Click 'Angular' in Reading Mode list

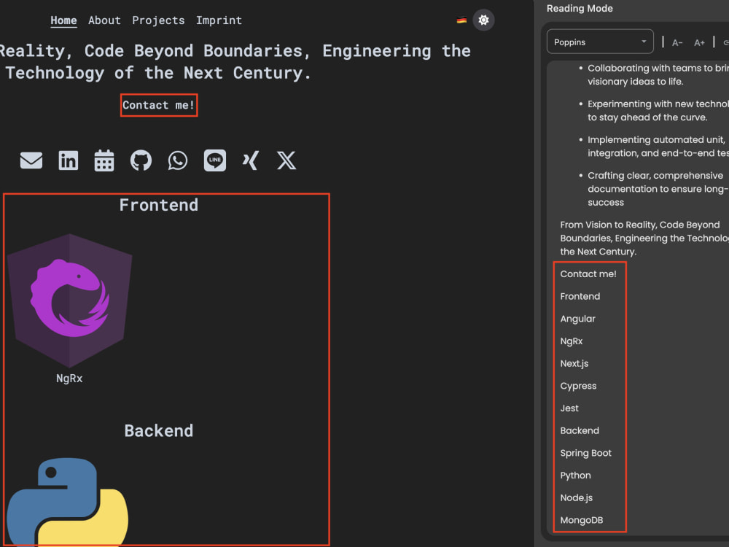pyautogui.click(x=577, y=319)
